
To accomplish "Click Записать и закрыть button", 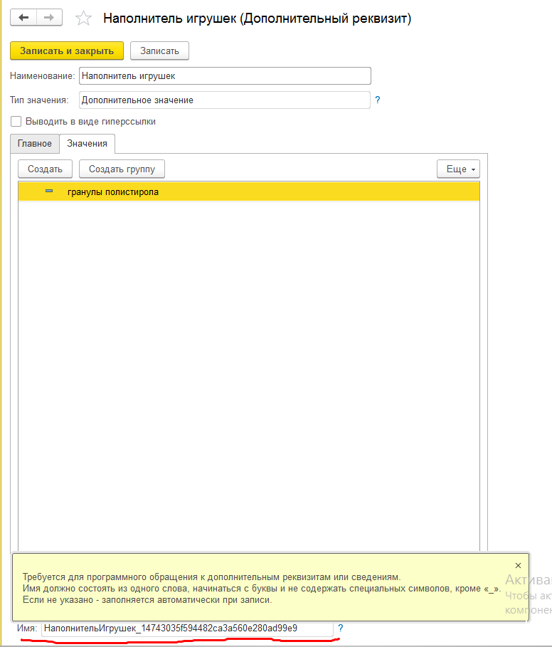I will [x=67, y=51].
